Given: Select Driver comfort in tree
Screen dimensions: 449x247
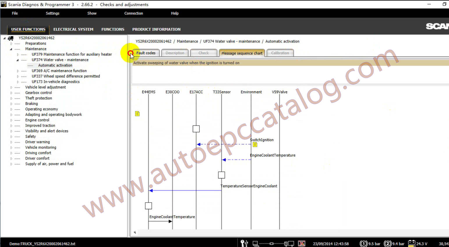Looking at the screenshot, I should [37, 158].
